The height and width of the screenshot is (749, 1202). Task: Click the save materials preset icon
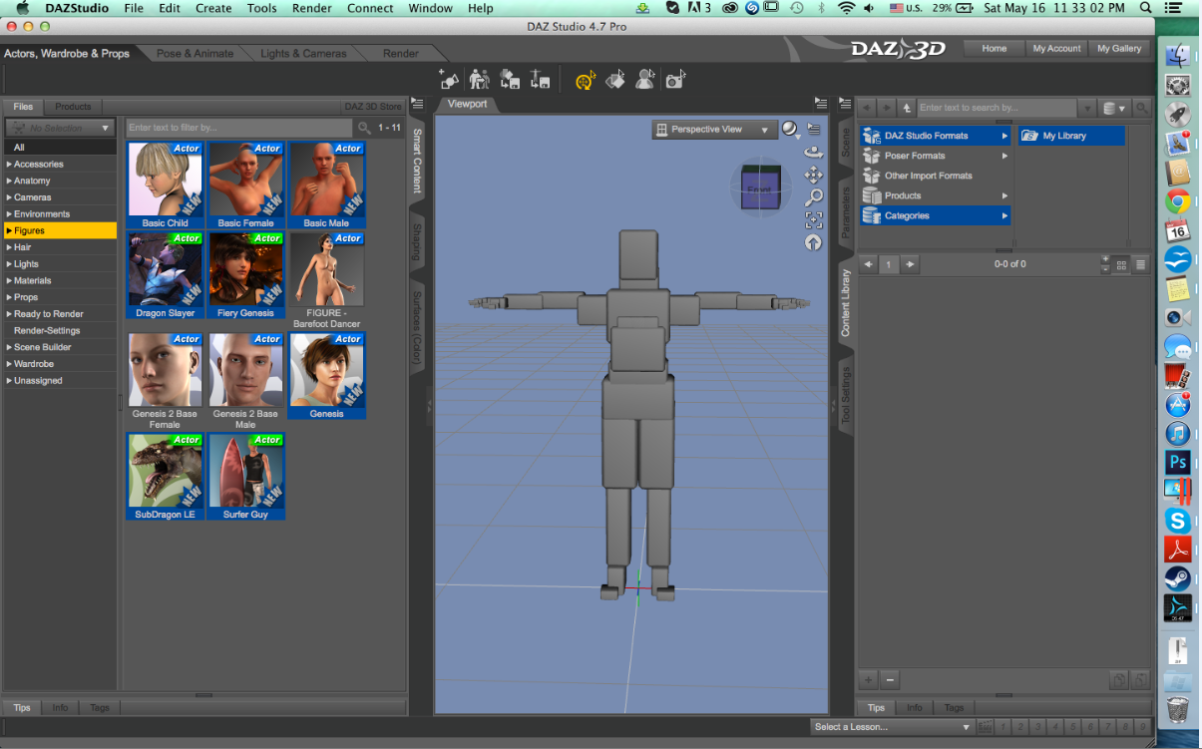(x=510, y=80)
